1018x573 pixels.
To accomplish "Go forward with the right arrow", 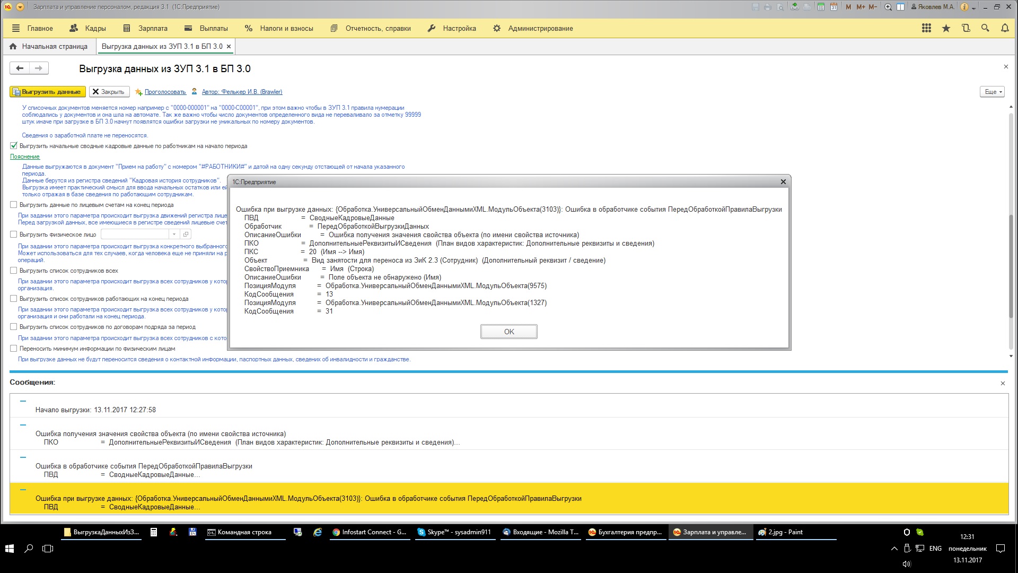I will 39,68.
